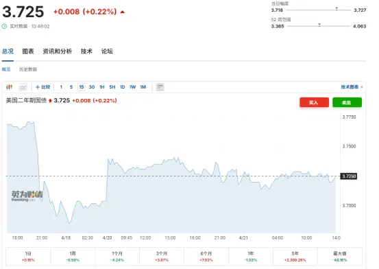The height and width of the screenshot is (269, 379).
Task: Switch chart interval to 1H
Action: pos(102,87)
